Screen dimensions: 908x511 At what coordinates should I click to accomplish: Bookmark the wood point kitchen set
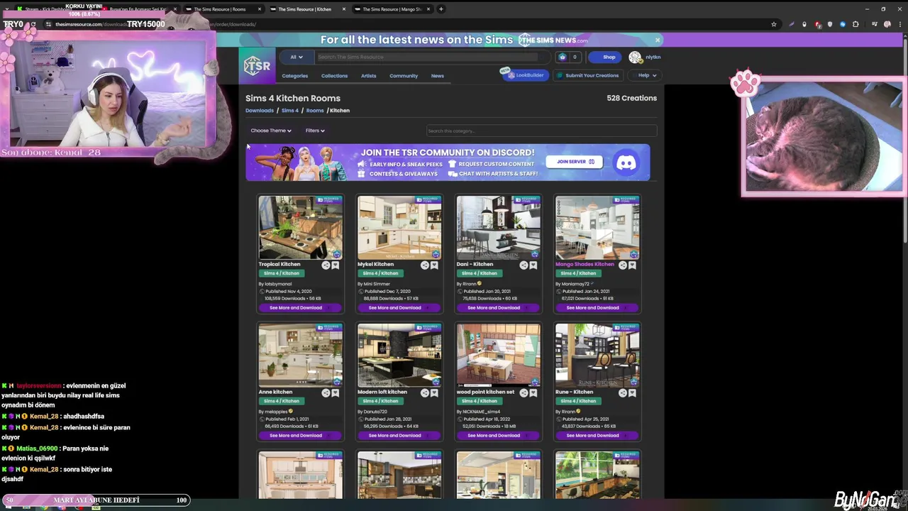pos(533,392)
